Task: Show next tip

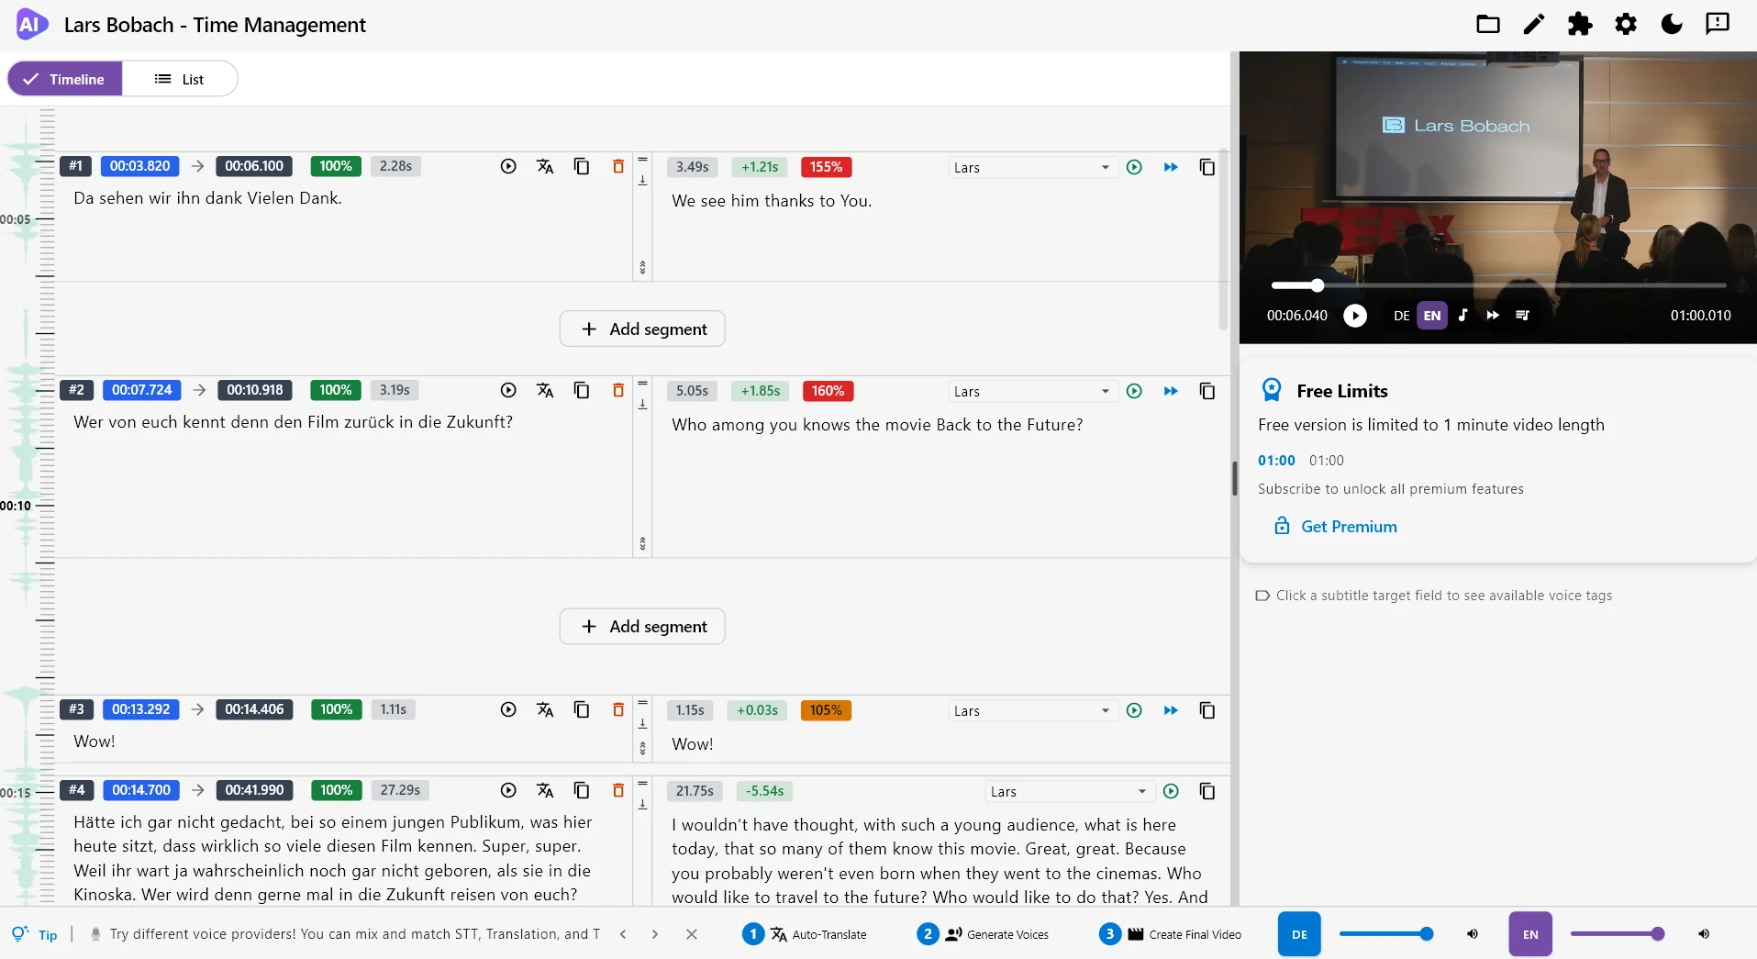Action: [x=655, y=934]
